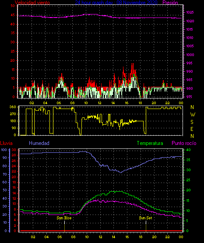Select the green 'Temperatura' legend label

click(x=150, y=143)
